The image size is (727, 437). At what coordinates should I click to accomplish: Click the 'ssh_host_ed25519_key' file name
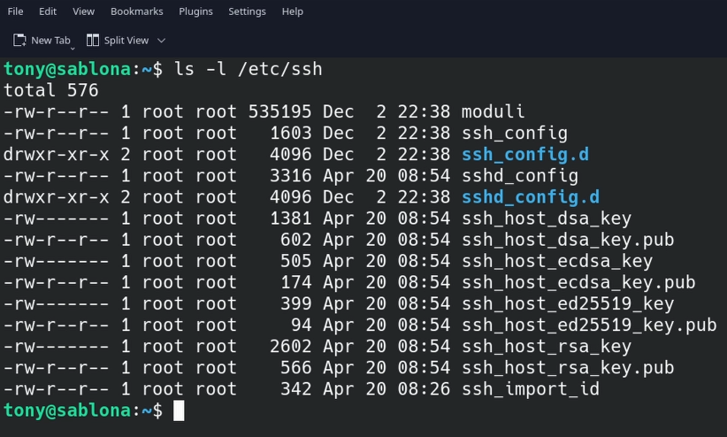point(568,303)
